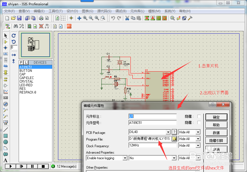The height and width of the screenshot is (172, 247).
Task: Select the 2D line drawing tool
Action: coord(6,129)
